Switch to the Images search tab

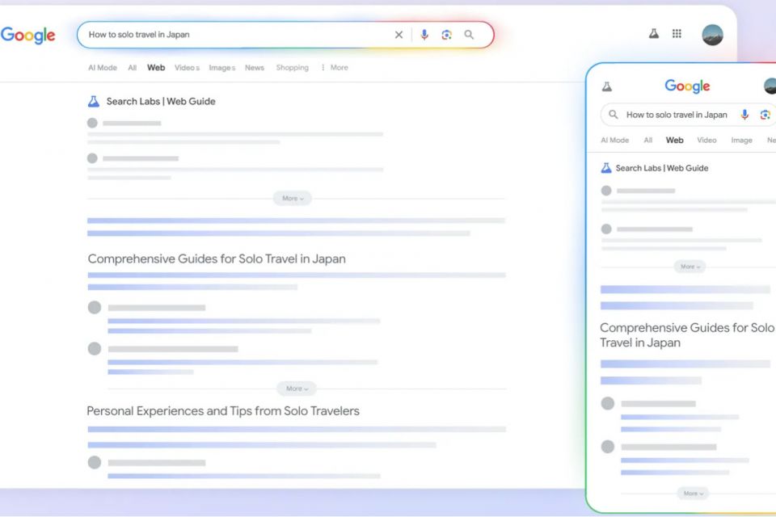tap(221, 68)
